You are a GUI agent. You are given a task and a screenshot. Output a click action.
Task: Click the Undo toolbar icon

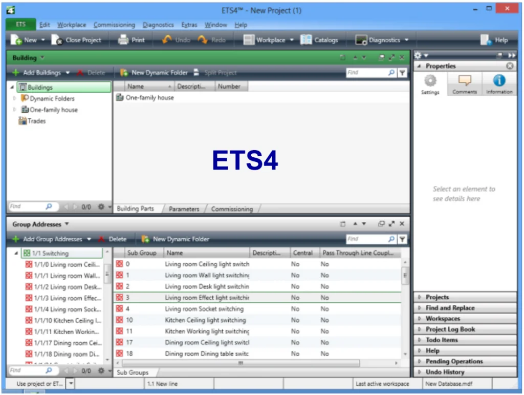pyautogui.click(x=167, y=40)
